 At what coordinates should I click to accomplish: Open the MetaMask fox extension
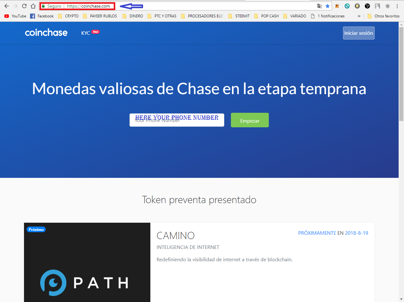coord(337,6)
